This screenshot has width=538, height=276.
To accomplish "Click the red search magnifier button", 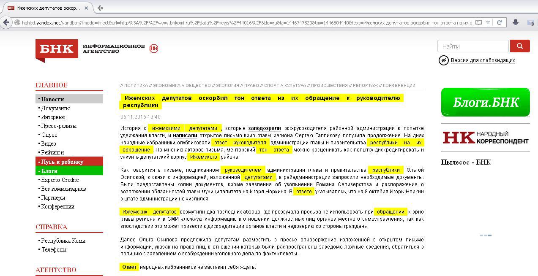I will (x=520, y=46).
